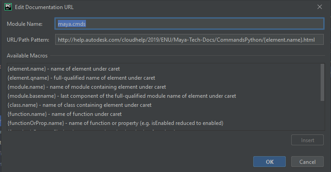331x172 pixels.
Task: Select the {element.name} macro row
Action: coord(164,69)
